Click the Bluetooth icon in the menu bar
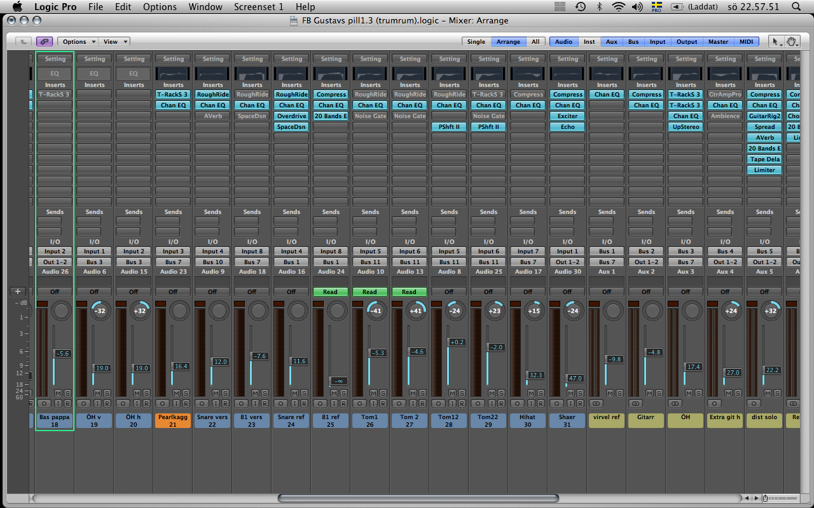This screenshot has width=814, height=508. coord(599,7)
